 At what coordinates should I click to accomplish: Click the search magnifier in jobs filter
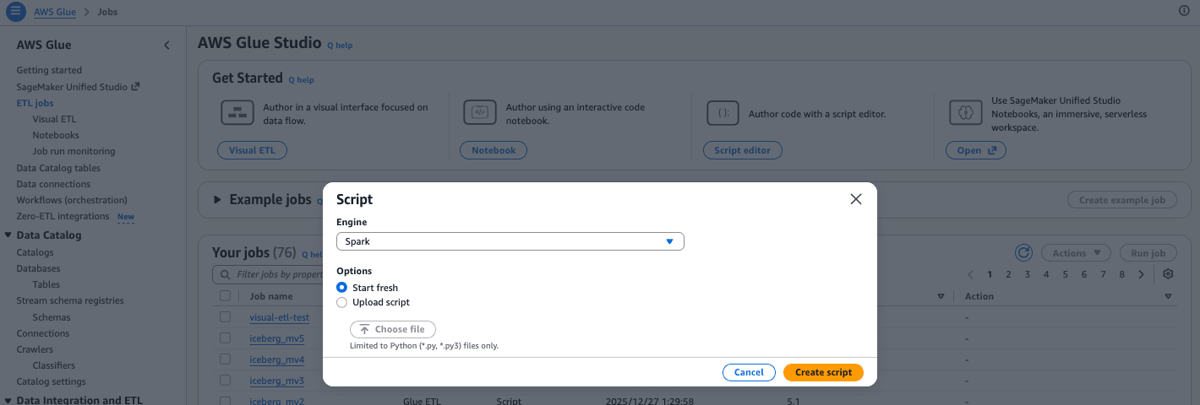(x=226, y=274)
